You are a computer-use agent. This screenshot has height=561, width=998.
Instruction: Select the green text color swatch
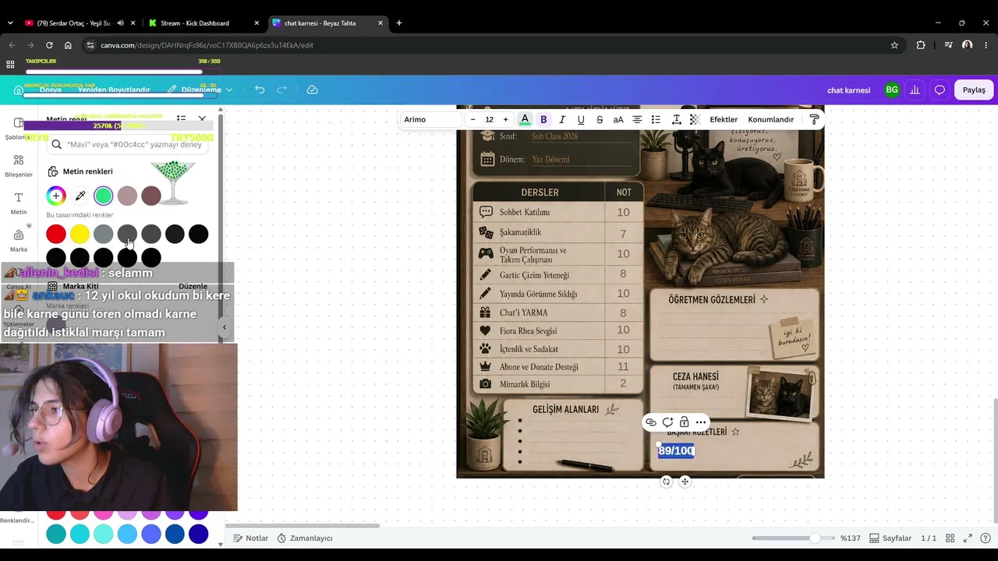pos(104,196)
